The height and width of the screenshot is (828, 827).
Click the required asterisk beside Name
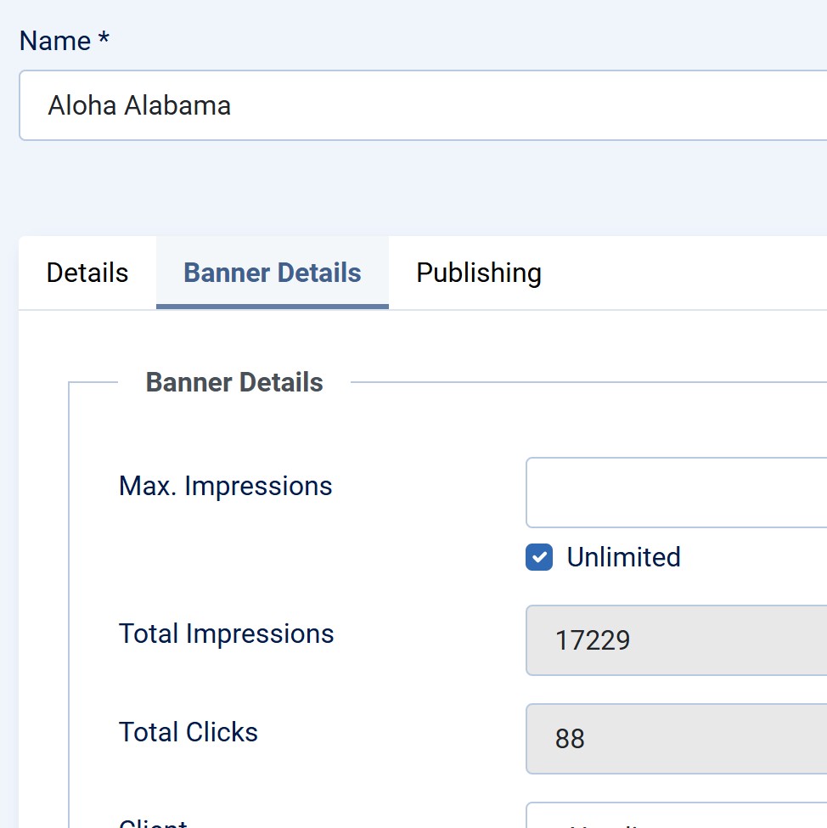(104, 39)
